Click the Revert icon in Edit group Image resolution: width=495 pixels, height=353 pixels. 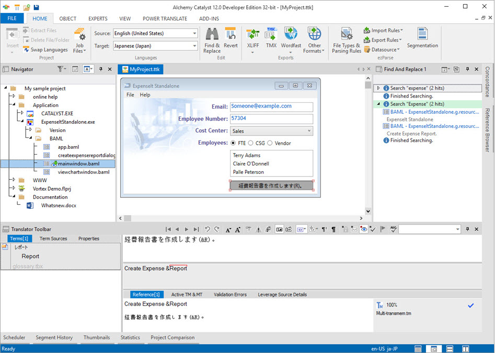(231, 34)
